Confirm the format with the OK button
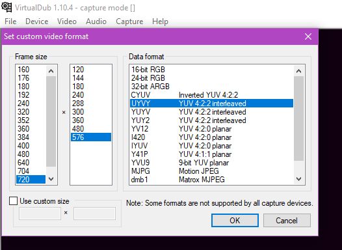This screenshot has width=342, height=250. (235, 220)
